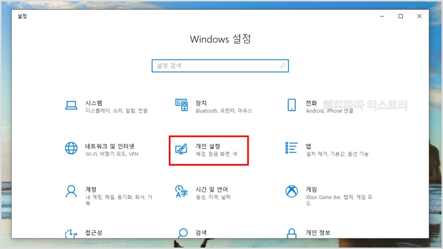The height and width of the screenshot is (249, 443).
Task: Click the Bluetooth, 프린터, 마우스 description
Action: 224,111
